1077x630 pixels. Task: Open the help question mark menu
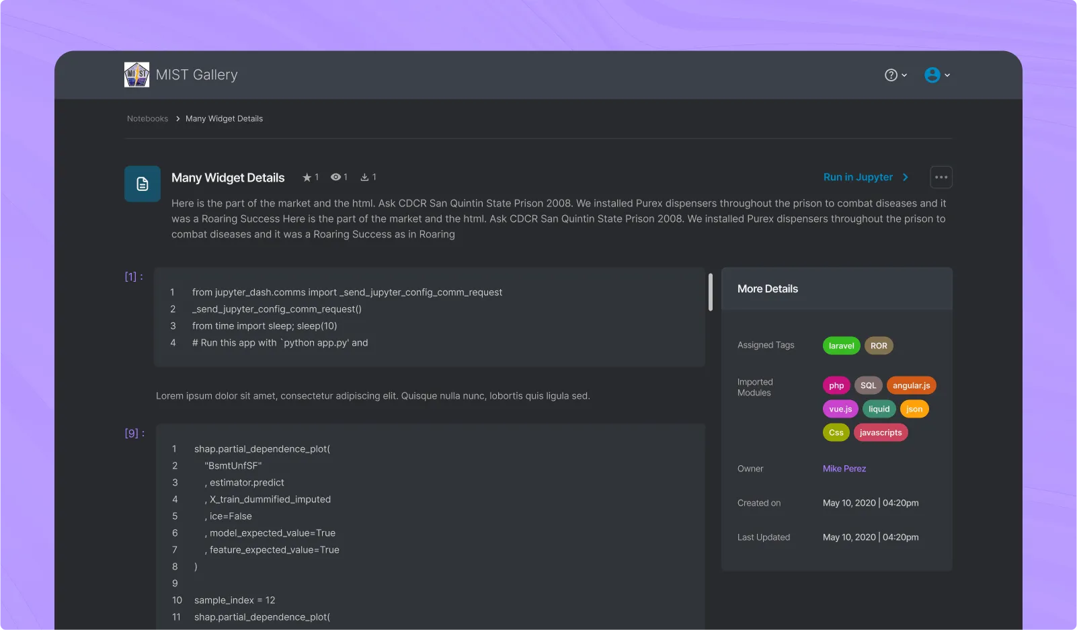click(x=895, y=75)
